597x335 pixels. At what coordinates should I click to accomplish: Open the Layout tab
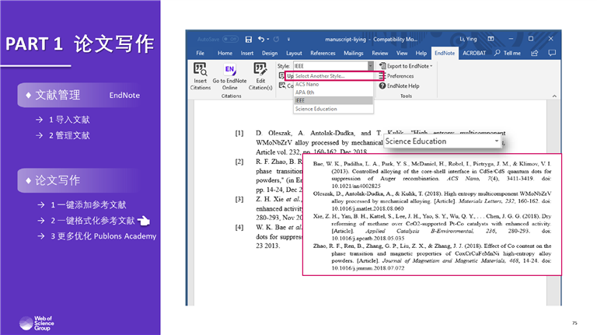coord(294,54)
